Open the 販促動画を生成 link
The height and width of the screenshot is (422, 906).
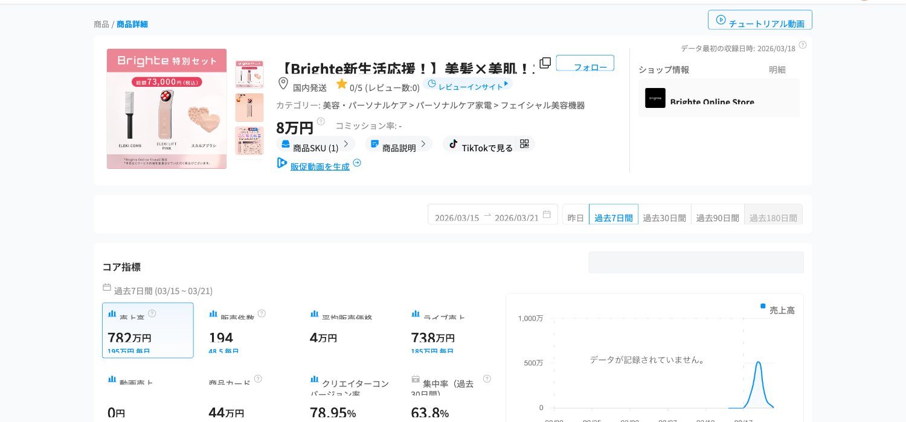point(320,166)
